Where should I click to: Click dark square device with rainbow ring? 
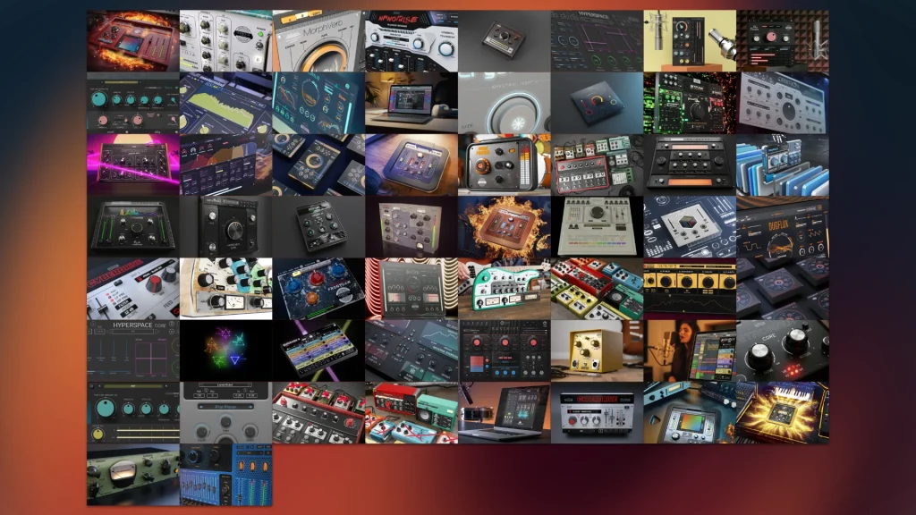[597, 103]
